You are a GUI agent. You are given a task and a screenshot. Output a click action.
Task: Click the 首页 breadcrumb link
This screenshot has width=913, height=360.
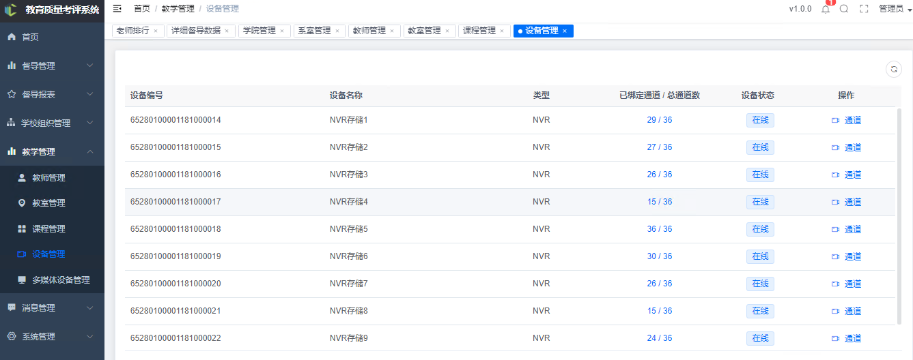point(142,9)
